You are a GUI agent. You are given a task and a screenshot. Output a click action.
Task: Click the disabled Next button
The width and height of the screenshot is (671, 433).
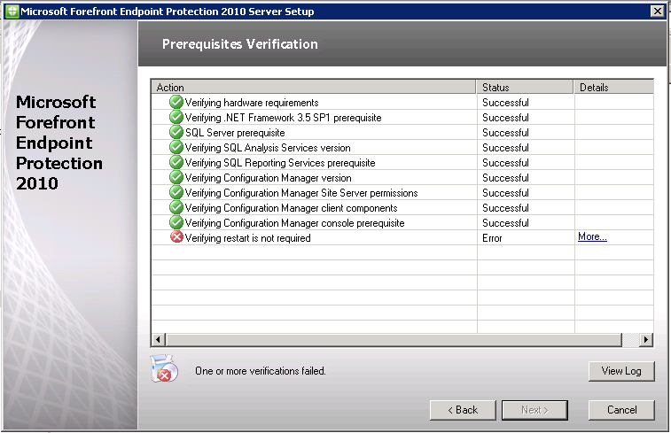[x=534, y=410]
